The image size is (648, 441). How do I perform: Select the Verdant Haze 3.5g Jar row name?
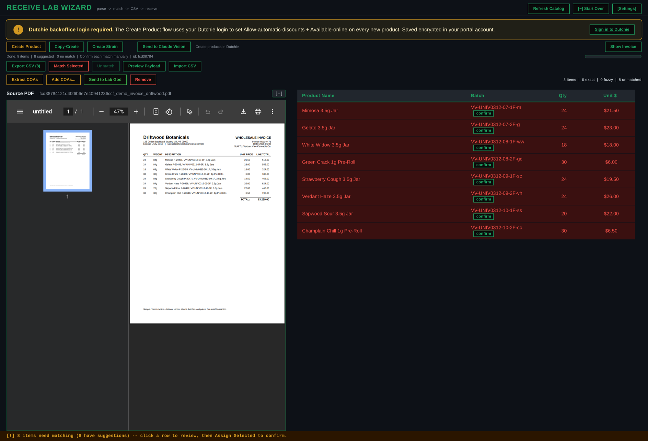(326, 196)
